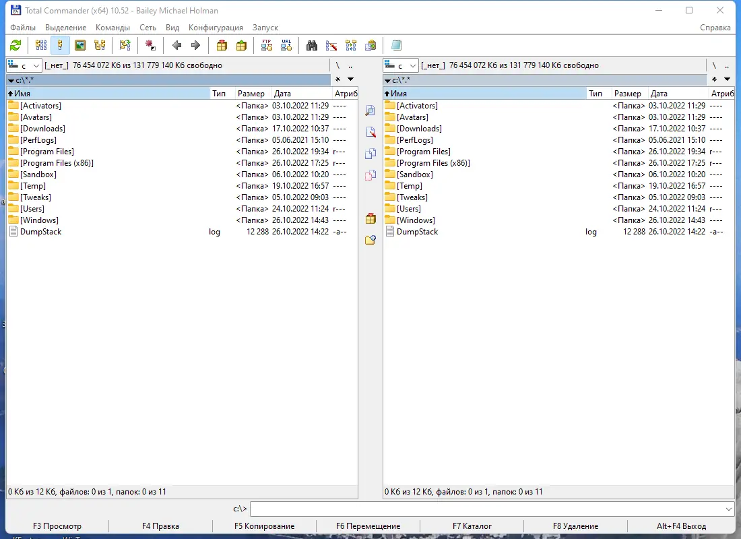Click the F7 Каталог button

[472, 526]
